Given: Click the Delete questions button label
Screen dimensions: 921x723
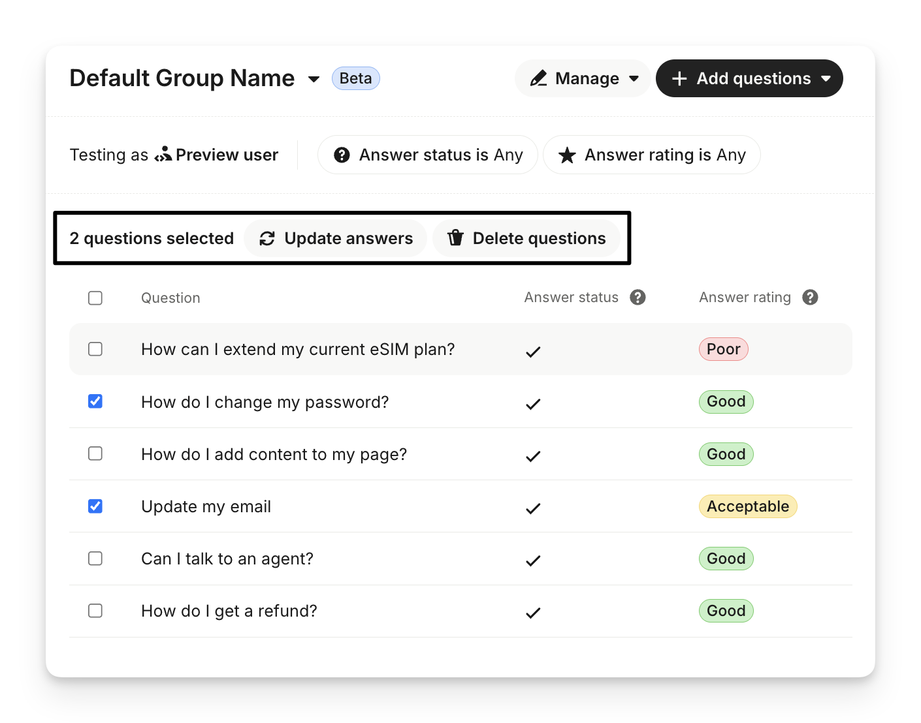Looking at the screenshot, I should (539, 239).
